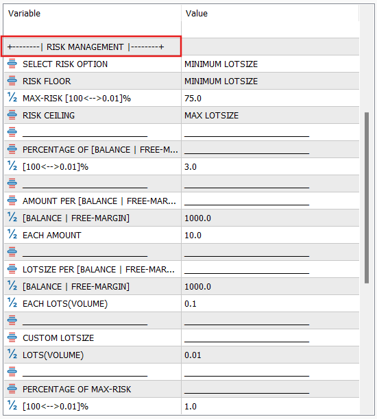Click the ½ icon beside EACH LOTS(VOLUME)
377x419 pixels.
point(12,303)
